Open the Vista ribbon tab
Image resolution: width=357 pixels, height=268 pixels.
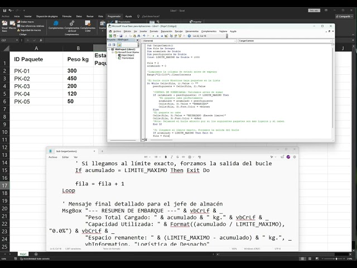(x=100, y=16)
